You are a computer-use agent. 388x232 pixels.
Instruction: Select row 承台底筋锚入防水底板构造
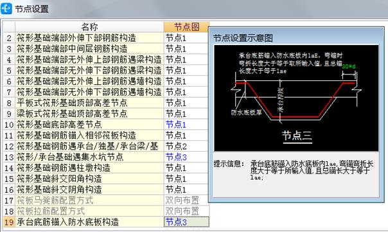point(89,222)
